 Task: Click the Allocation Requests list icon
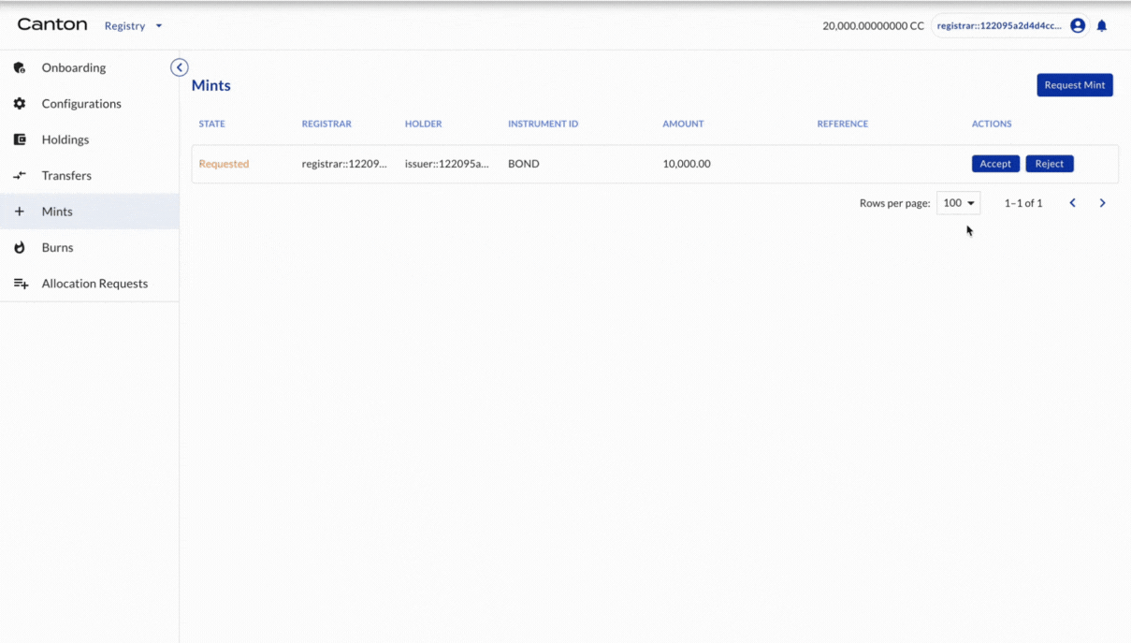[x=21, y=284]
